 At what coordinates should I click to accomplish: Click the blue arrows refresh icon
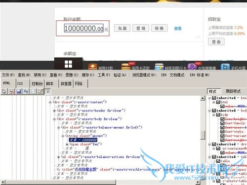26,91
